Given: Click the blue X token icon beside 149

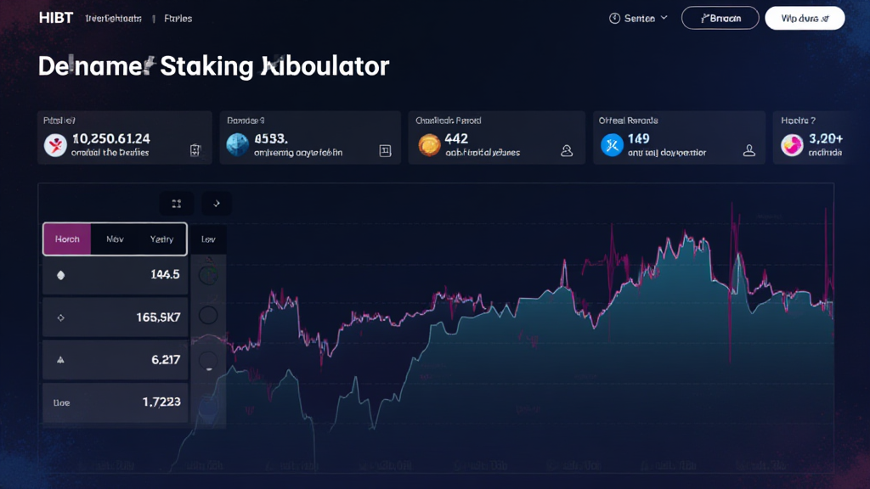Looking at the screenshot, I should pos(612,145).
